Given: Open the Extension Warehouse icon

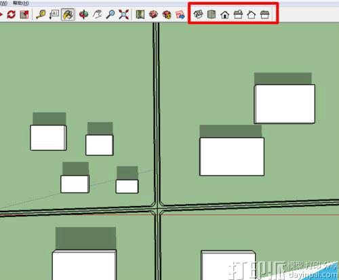Looking at the screenshot, I should coord(167,14).
